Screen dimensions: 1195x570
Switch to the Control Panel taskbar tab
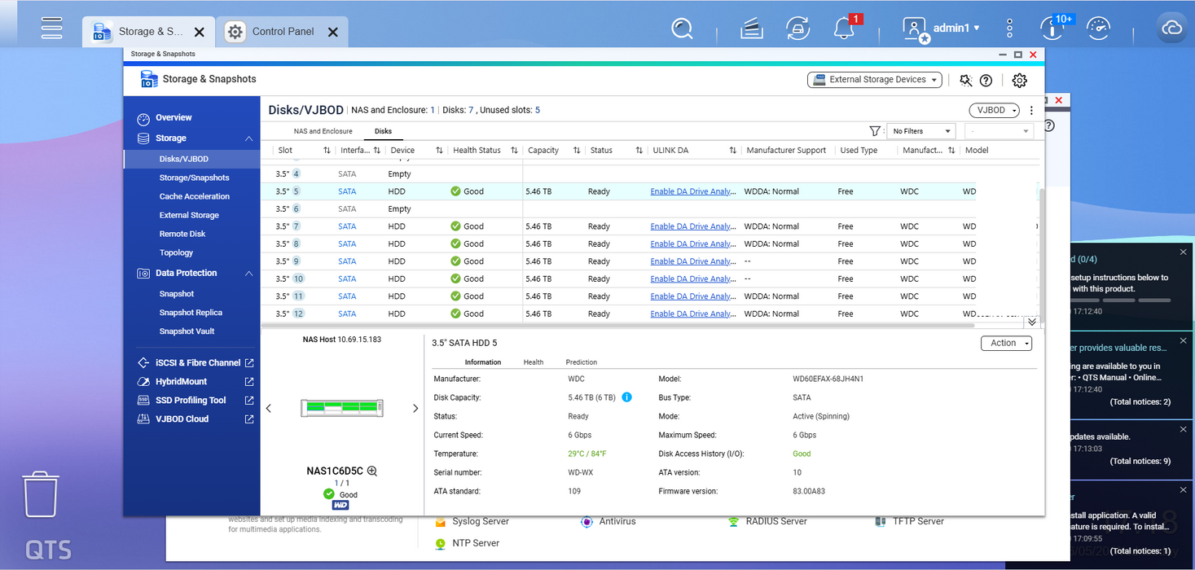click(282, 32)
